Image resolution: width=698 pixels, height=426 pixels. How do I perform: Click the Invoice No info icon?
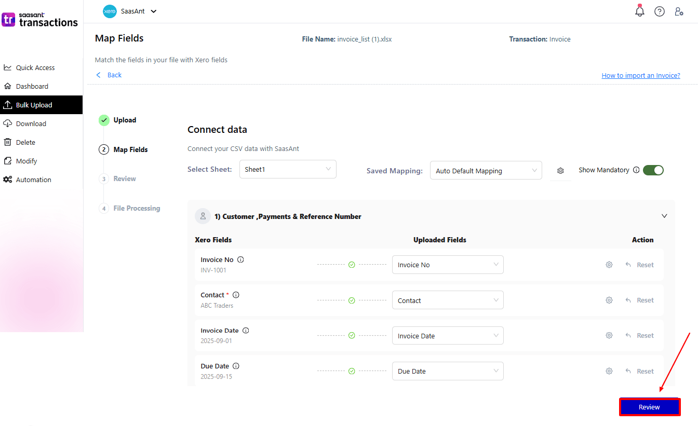(241, 259)
